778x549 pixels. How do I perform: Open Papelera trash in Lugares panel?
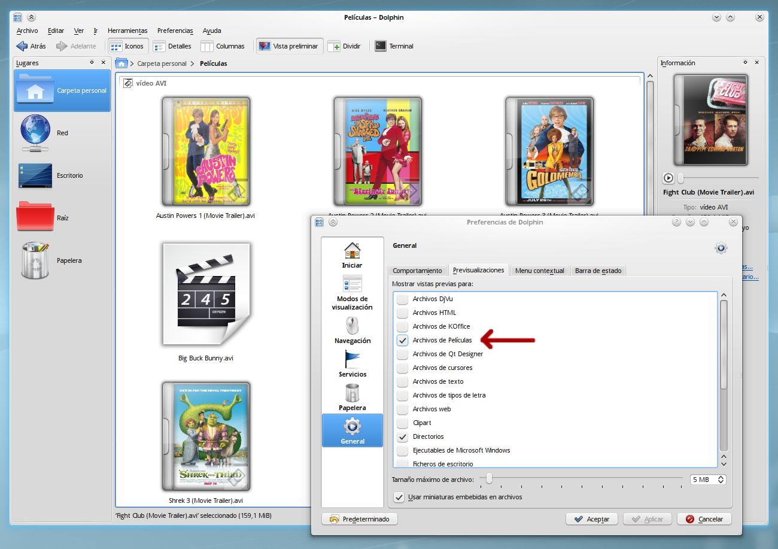62,260
